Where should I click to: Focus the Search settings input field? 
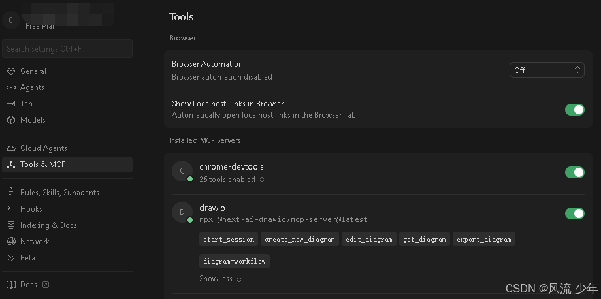pos(67,49)
